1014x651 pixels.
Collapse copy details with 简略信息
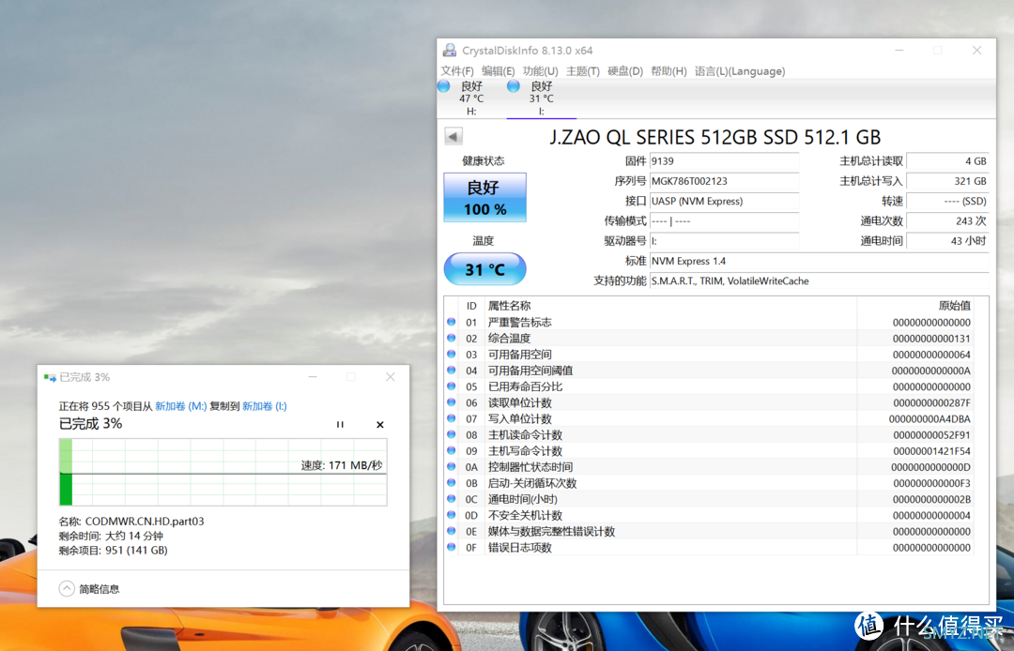pyautogui.click(x=89, y=589)
